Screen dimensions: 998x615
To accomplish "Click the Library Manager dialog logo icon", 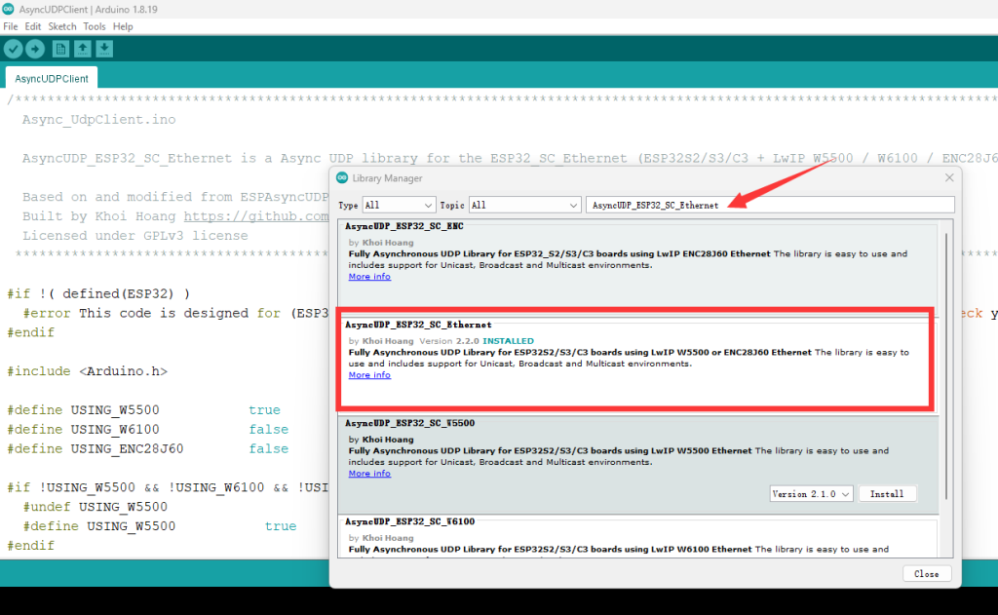I will [x=342, y=178].
